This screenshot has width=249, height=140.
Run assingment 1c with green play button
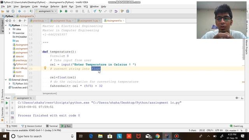[x=61, y=11]
